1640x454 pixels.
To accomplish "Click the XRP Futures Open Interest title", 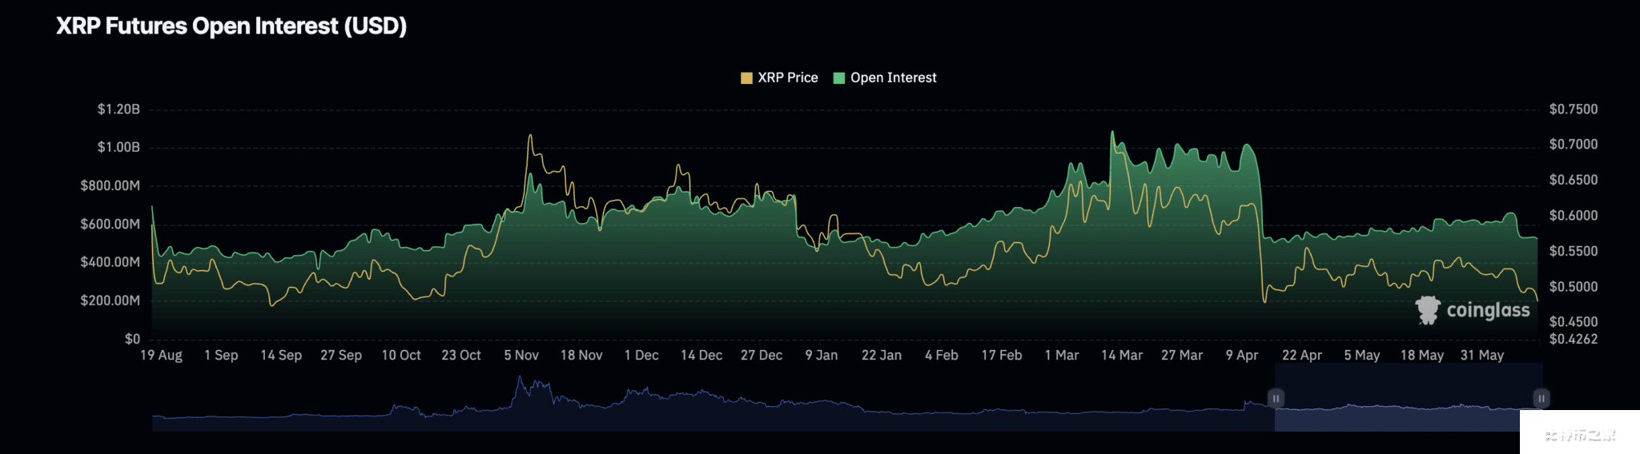I will point(231,26).
